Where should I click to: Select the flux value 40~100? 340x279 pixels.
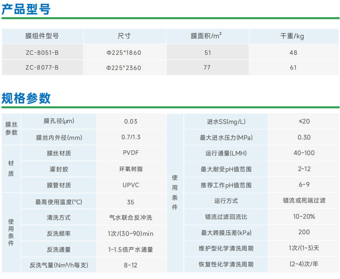(304, 153)
